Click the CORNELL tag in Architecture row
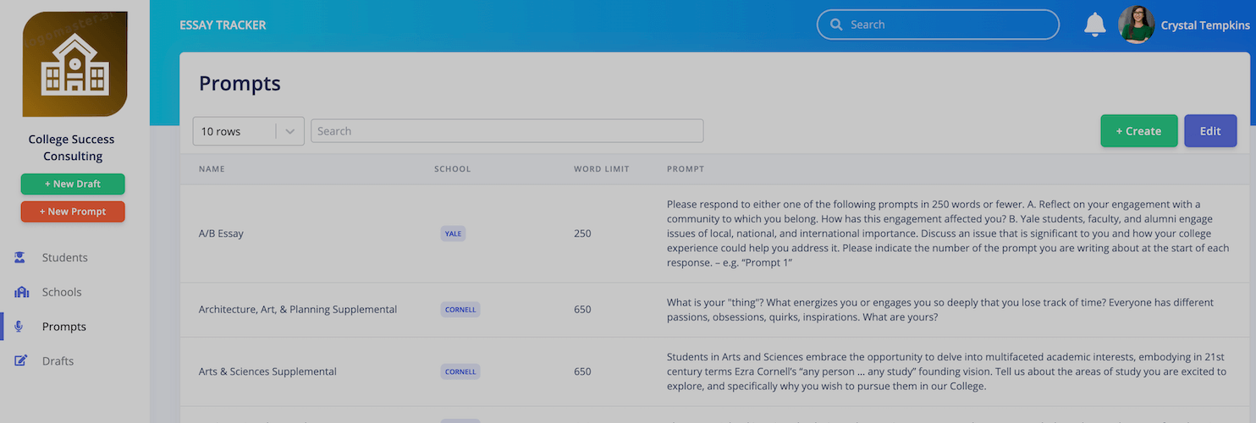Viewport: 1256px width, 423px height. [x=460, y=310]
